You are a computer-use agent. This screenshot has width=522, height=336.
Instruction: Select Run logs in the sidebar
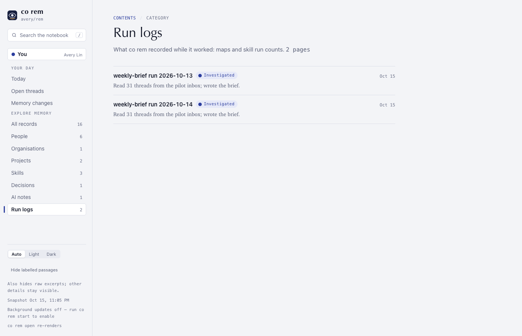click(47, 209)
